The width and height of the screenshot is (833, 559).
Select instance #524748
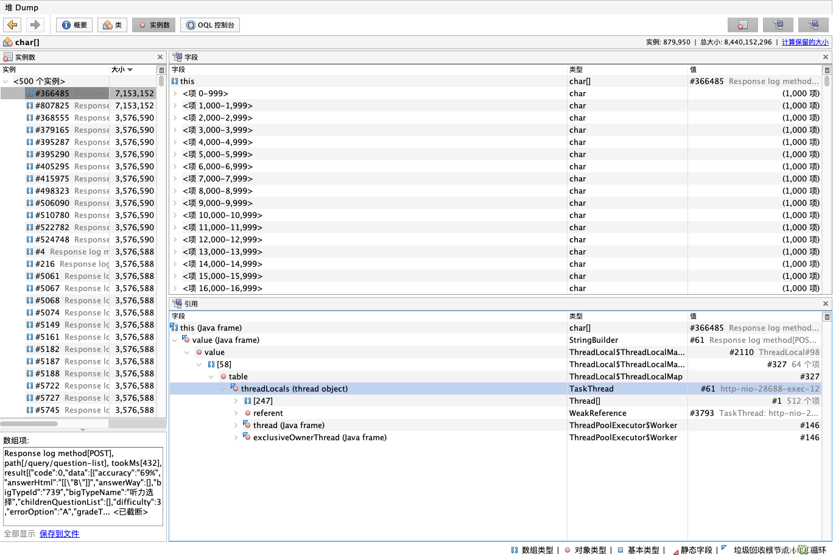pos(78,239)
